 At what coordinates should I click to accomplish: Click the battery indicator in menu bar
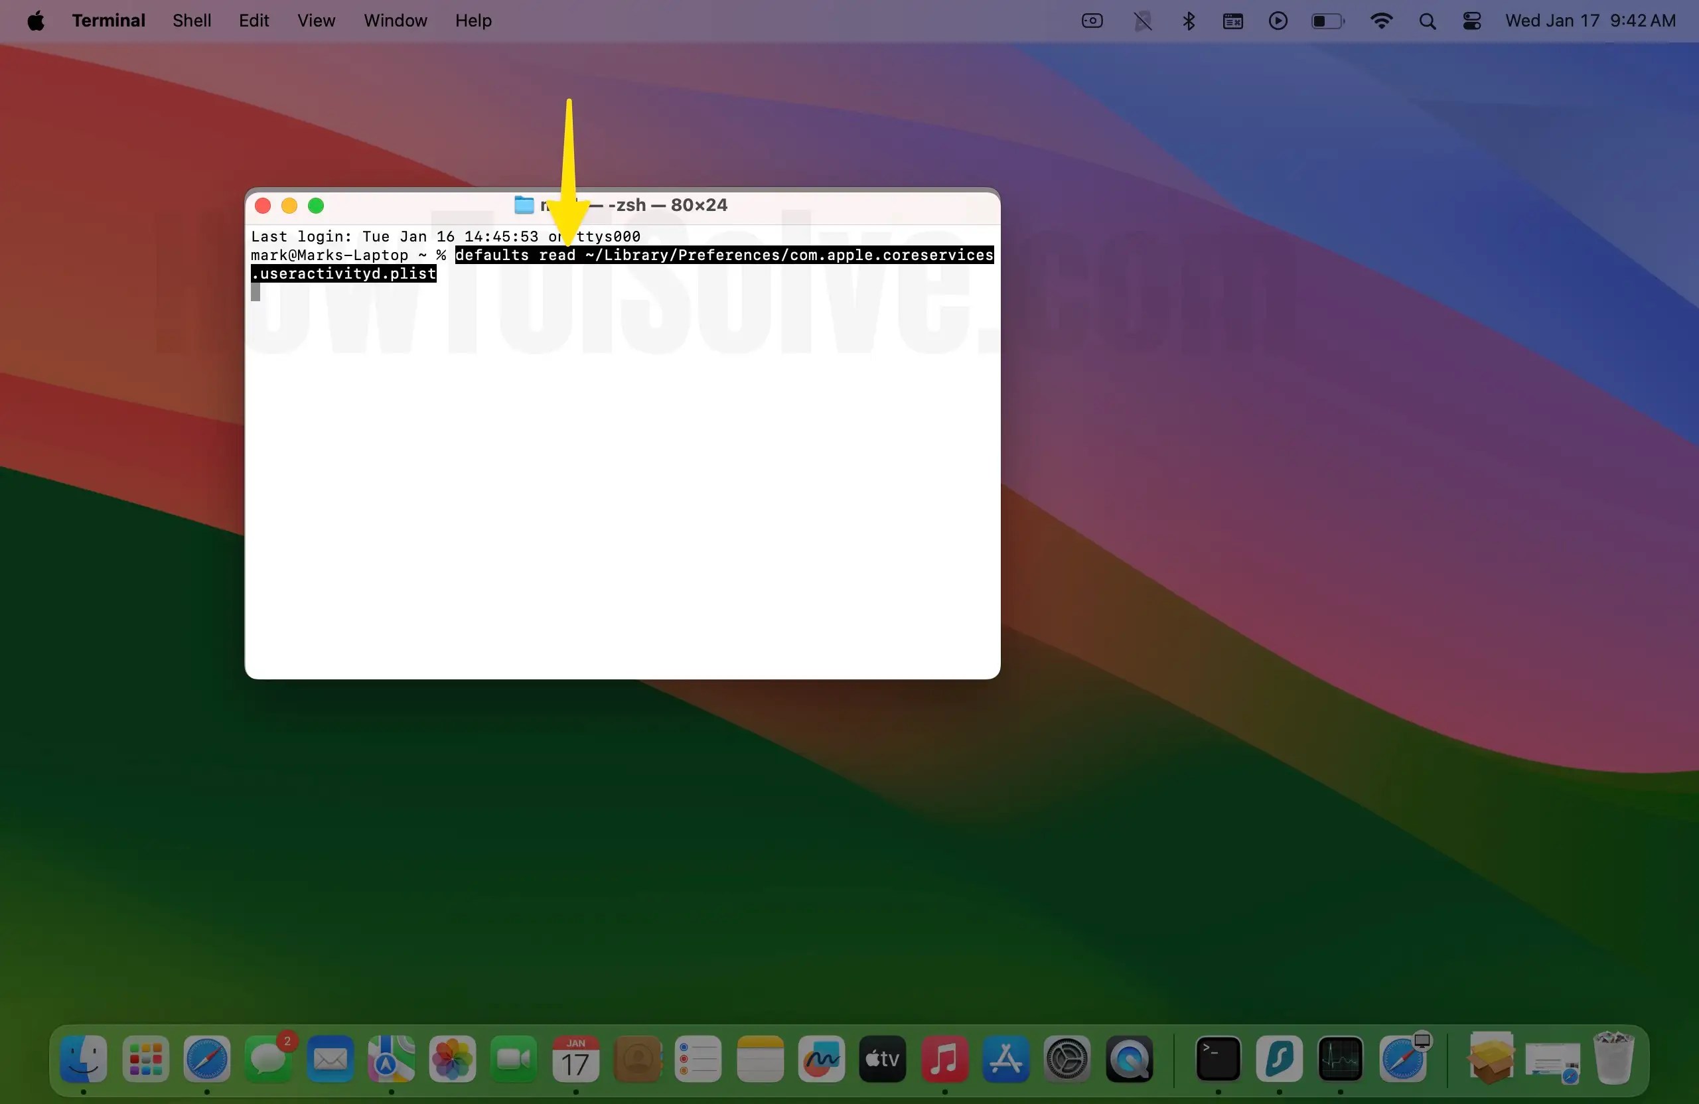(1327, 20)
